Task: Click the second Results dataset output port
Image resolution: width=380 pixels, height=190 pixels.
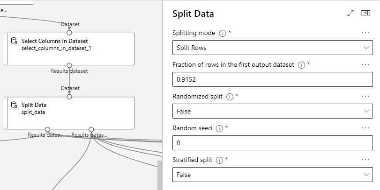Action: (91, 129)
